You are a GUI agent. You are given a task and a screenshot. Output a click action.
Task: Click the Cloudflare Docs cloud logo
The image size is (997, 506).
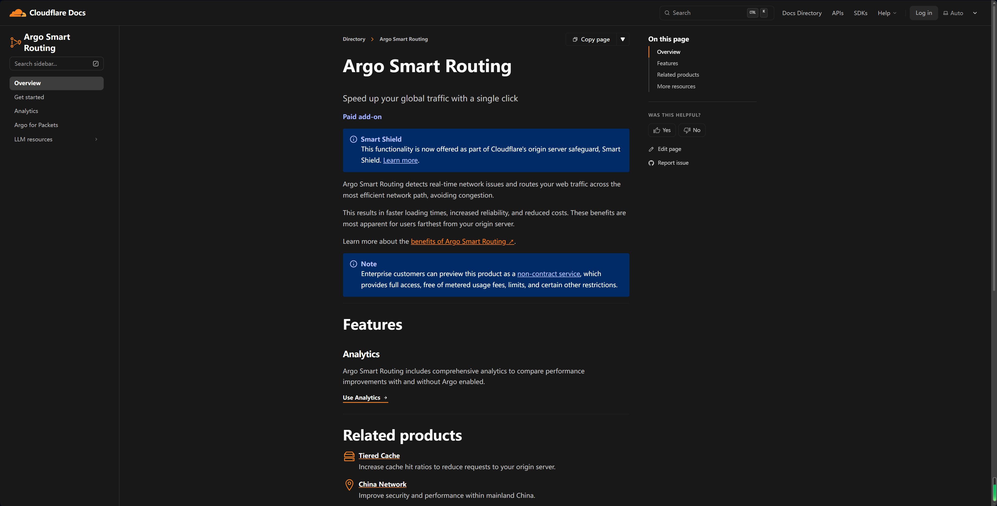(18, 13)
